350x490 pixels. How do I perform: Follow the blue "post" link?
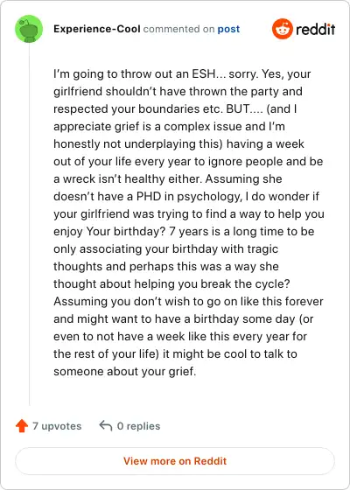(x=228, y=29)
